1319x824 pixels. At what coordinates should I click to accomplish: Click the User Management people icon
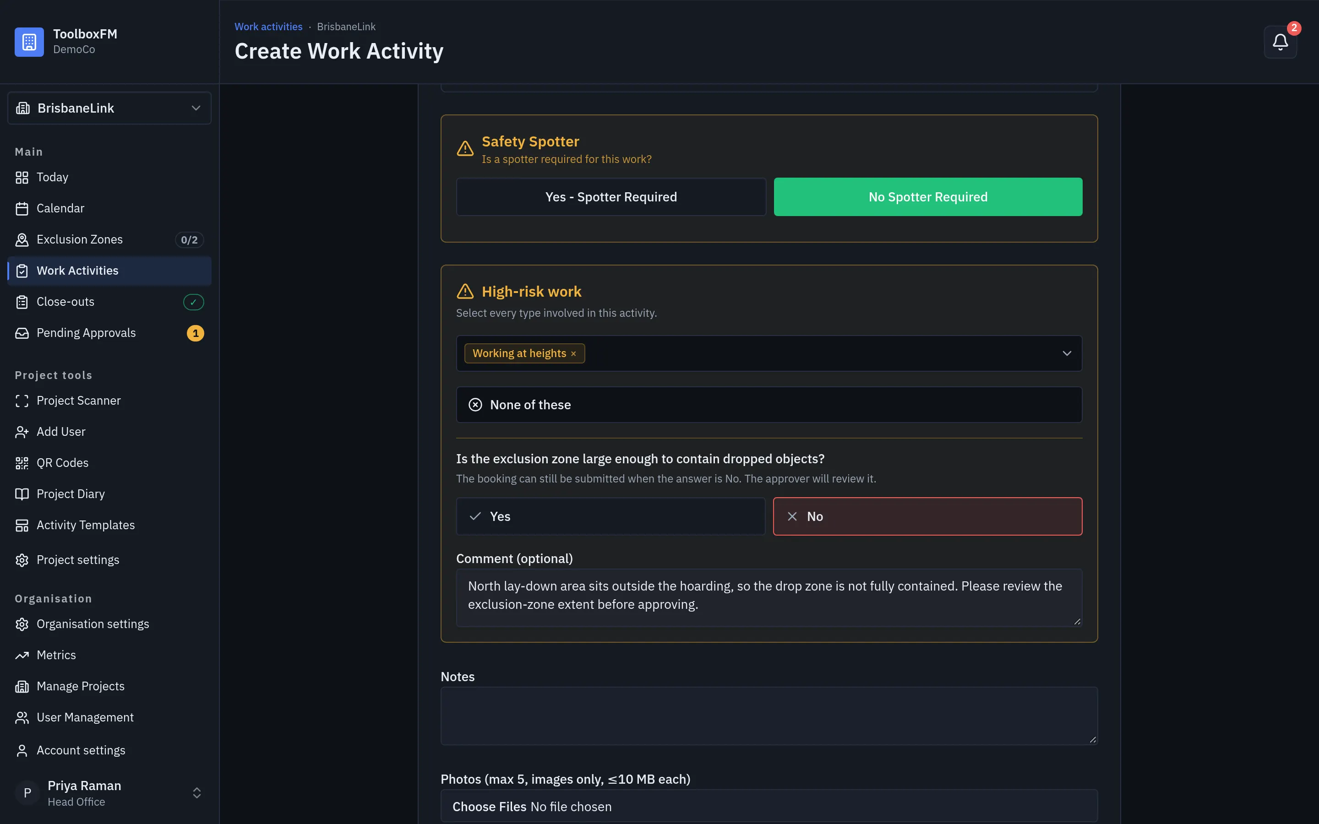[22, 718]
